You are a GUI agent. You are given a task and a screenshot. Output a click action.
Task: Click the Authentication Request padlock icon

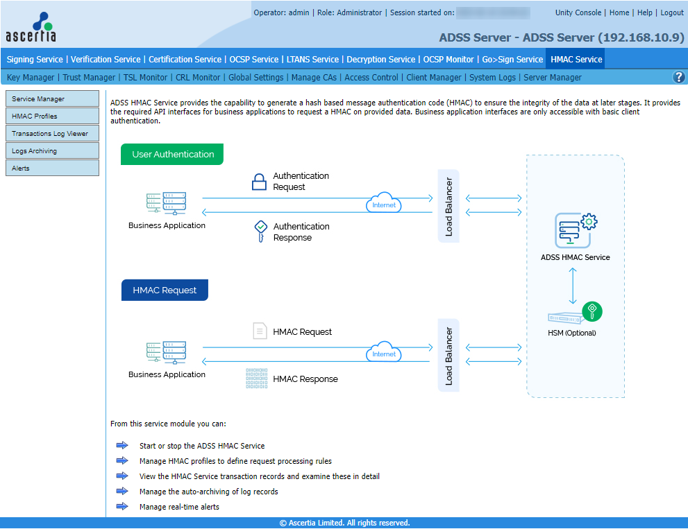click(x=259, y=182)
